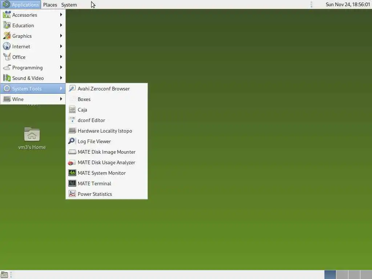Click the MATE Disk Usage Analyzer icon
This screenshot has width=372, height=279.
72,162
